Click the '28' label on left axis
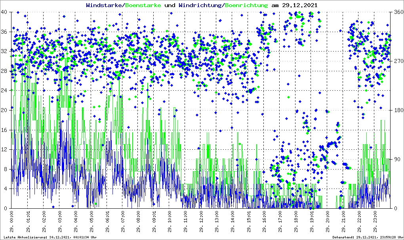 tap(4, 71)
